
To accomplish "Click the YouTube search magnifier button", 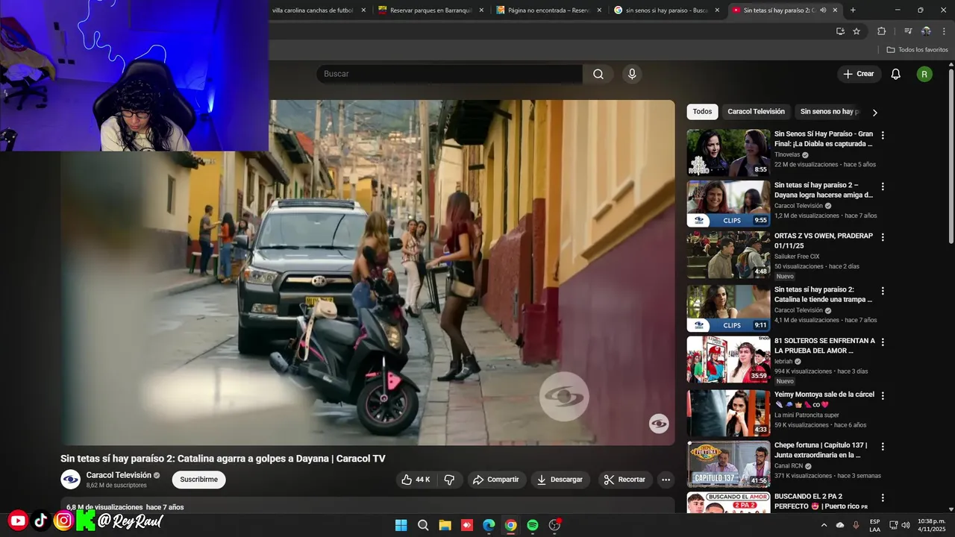I will pos(598,74).
